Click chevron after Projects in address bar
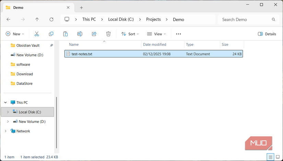283x161 pixels. [167, 19]
